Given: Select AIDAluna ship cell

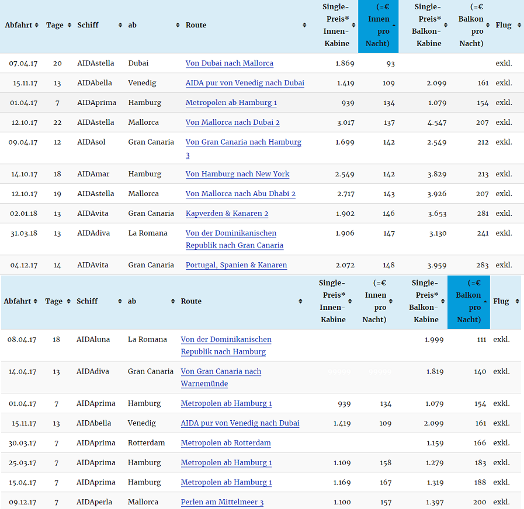Looking at the screenshot, I should (93, 340).
